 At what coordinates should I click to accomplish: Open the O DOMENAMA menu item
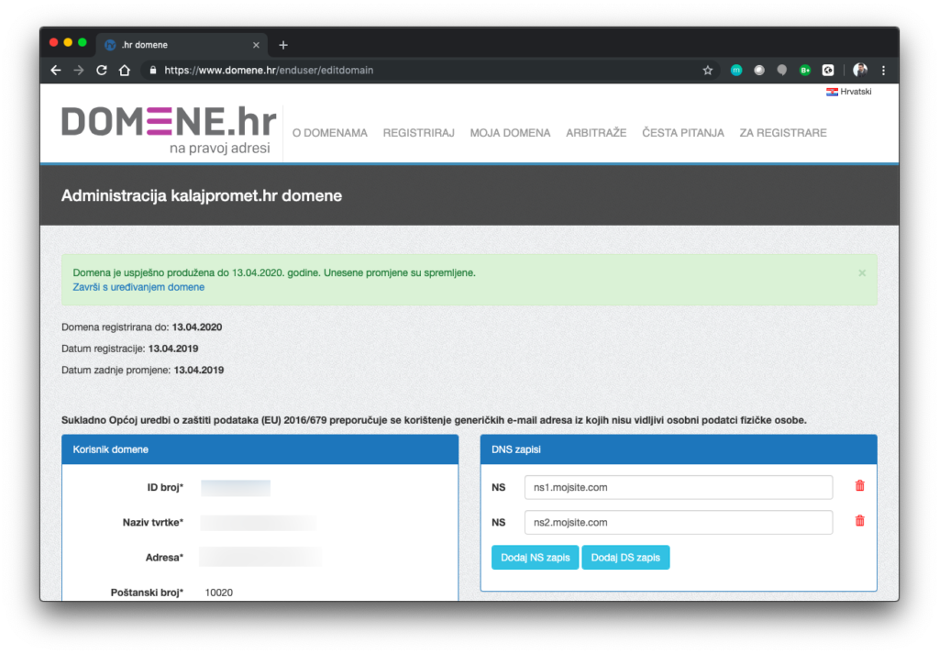pyautogui.click(x=330, y=133)
